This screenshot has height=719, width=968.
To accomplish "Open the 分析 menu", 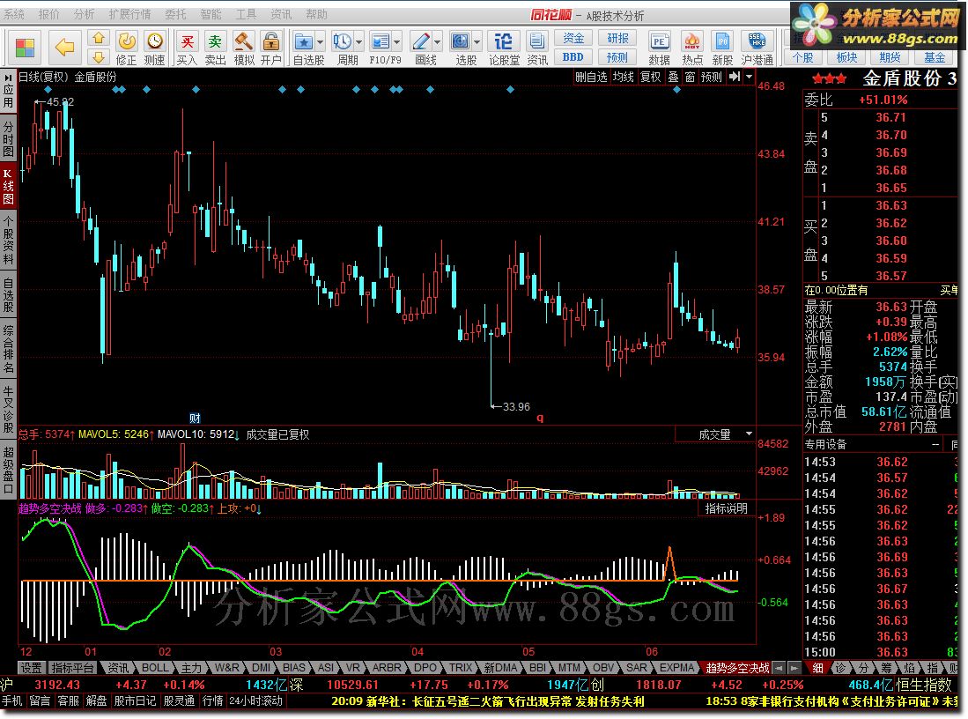I will click(84, 13).
